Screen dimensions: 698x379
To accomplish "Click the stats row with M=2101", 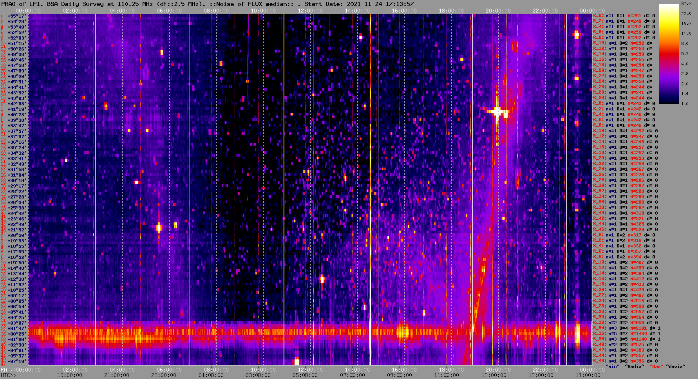I will tap(627, 328).
